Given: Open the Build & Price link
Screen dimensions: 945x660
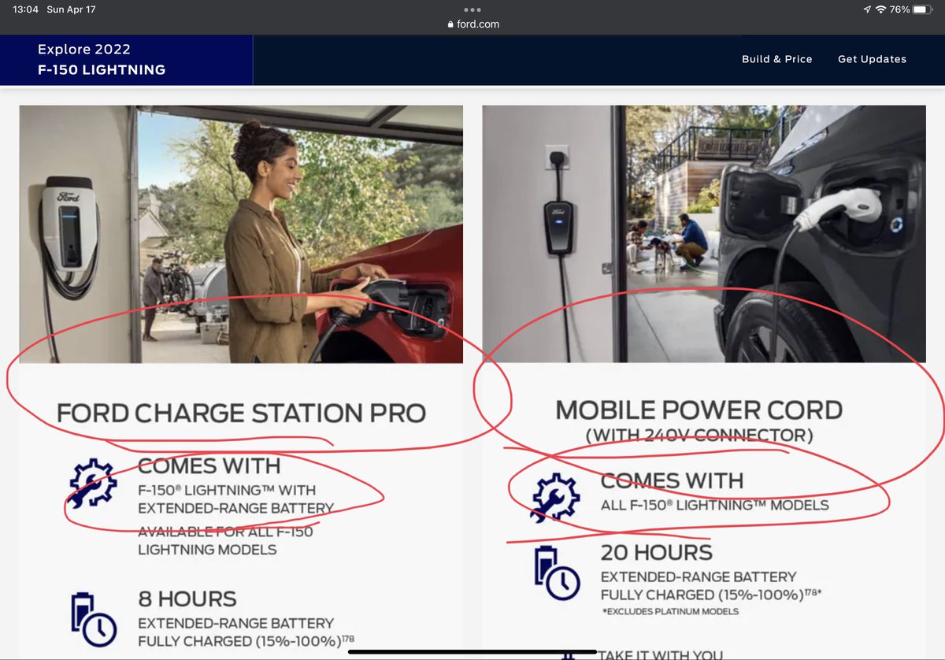Looking at the screenshot, I should point(776,59).
